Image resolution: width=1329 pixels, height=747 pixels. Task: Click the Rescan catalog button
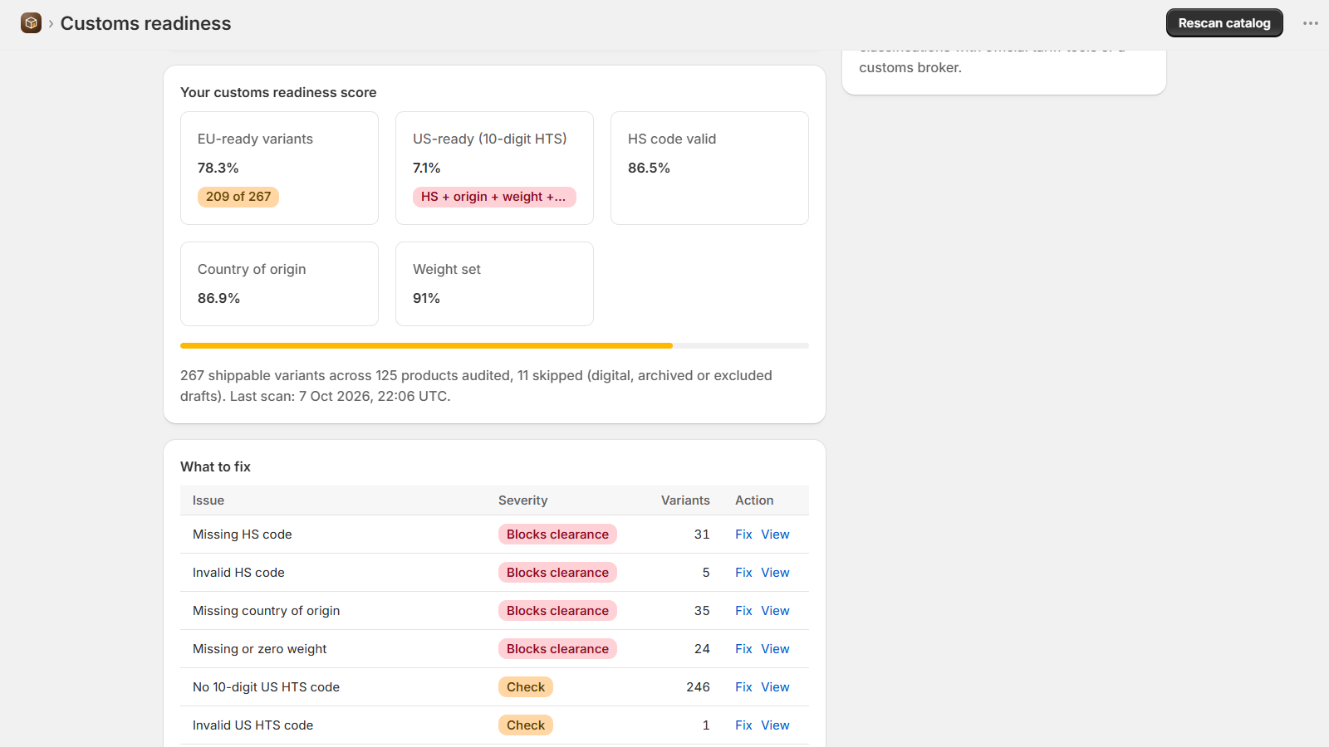pyautogui.click(x=1224, y=23)
